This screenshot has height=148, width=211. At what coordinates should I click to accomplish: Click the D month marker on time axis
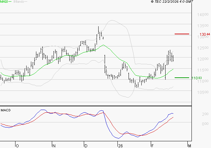click(x=86, y=146)
